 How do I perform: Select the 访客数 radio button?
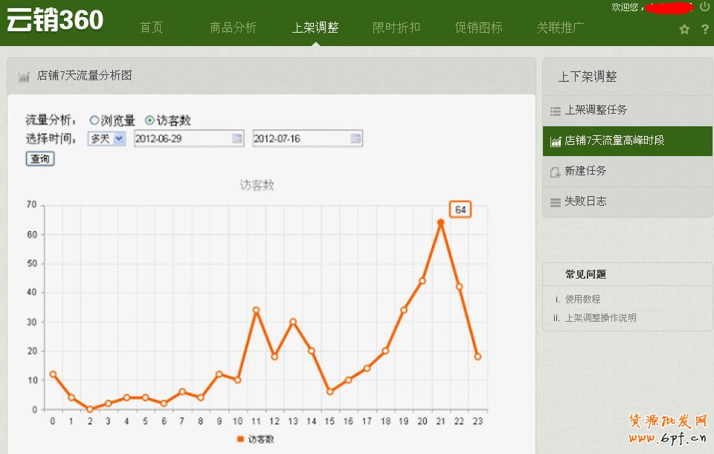[149, 120]
